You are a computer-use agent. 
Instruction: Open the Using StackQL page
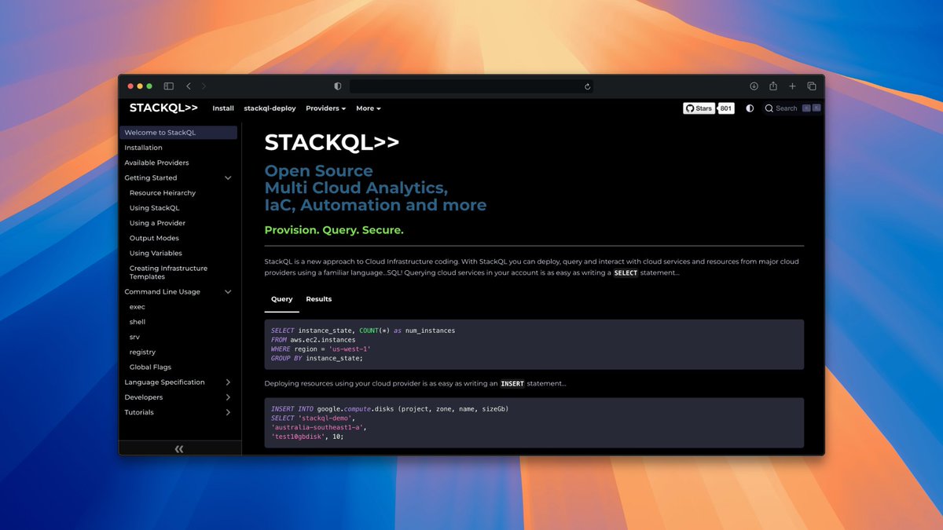(155, 208)
